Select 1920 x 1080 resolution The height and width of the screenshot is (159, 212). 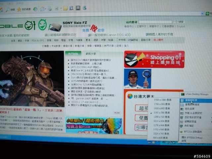163,100
